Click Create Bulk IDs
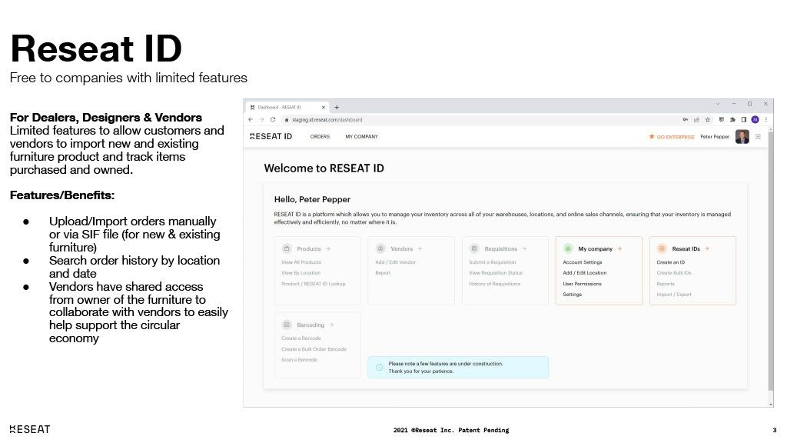 [x=674, y=273]
